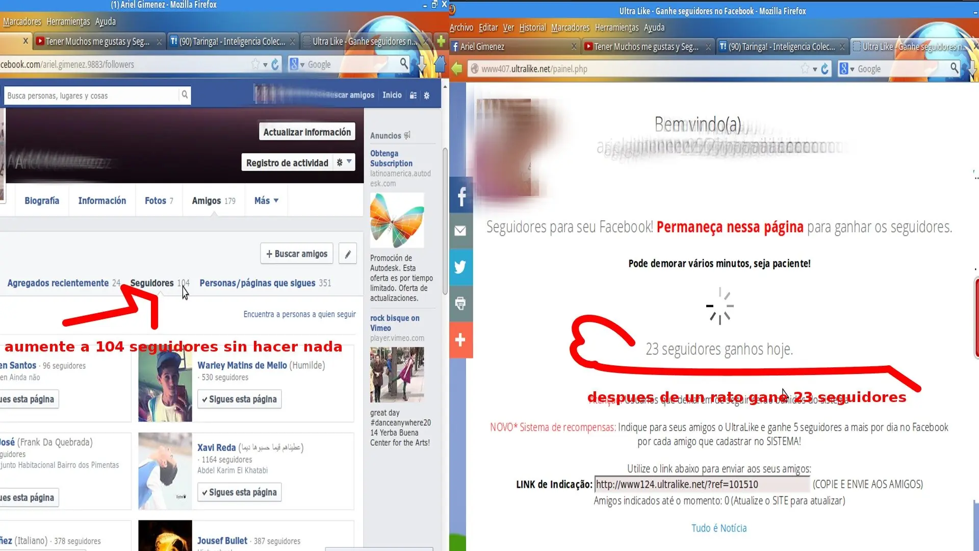Toggle Sigues esta página for Warley Matins
The image size is (979, 551).
pyautogui.click(x=239, y=399)
